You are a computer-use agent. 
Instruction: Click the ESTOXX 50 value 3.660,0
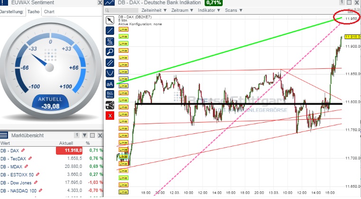coord(74,174)
